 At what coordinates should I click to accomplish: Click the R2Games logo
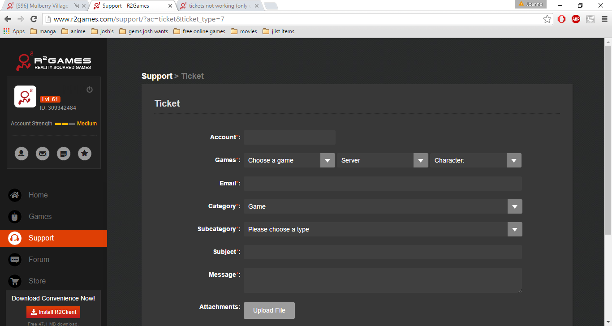pyautogui.click(x=53, y=61)
